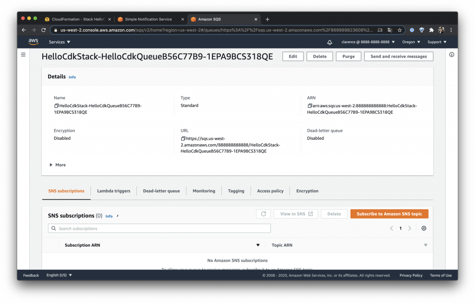Open the notifications bell
Viewport: 475px width, 303px height.
[x=330, y=42]
